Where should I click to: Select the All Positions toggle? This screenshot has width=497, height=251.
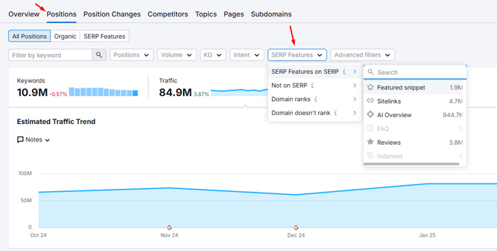pos(30,36)
